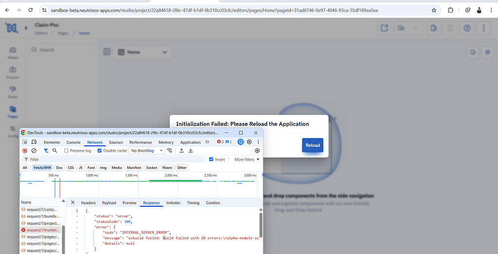The height and width of the screenshot is (254, 498).
Task: Collapse the studio side panel icon
Action: point(107,52)
